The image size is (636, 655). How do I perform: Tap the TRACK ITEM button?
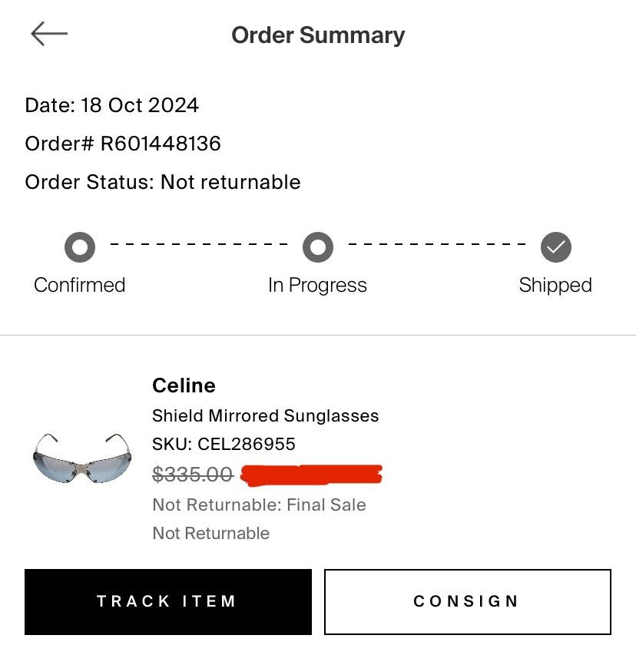point(168,601)
